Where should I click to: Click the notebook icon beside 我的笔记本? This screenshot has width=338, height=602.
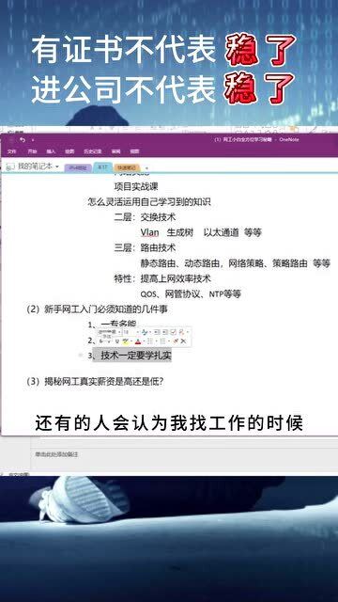(x=10, y=166)
